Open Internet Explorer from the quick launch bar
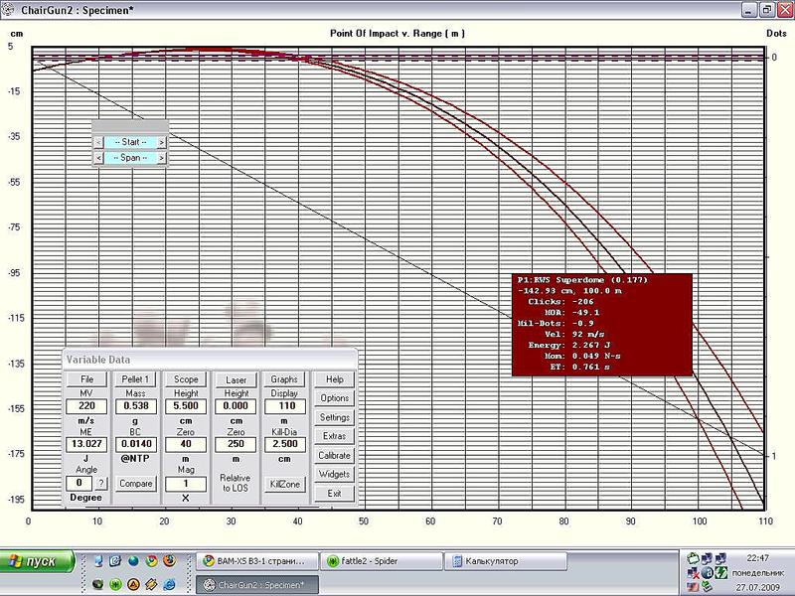 (x=169, y=584)
